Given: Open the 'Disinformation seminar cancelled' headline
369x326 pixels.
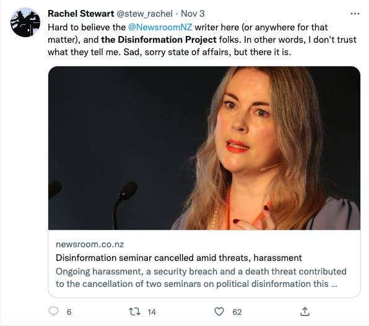Looking at the screenshot, I should click(178, 258).
